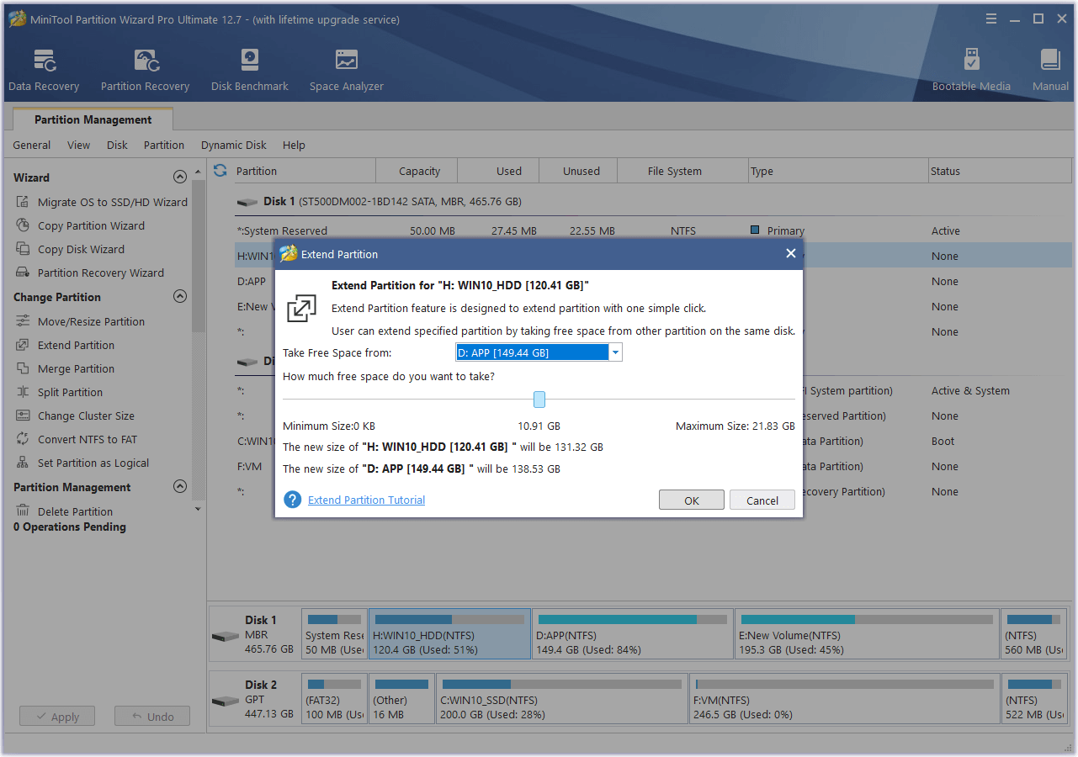Select the C:WIN10_SSD block in the disk map
This screenshot has width=1078, height=757.
pyautogui.click(x=562, y=698)
